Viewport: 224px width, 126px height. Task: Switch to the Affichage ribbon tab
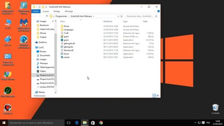pos(69,11)
